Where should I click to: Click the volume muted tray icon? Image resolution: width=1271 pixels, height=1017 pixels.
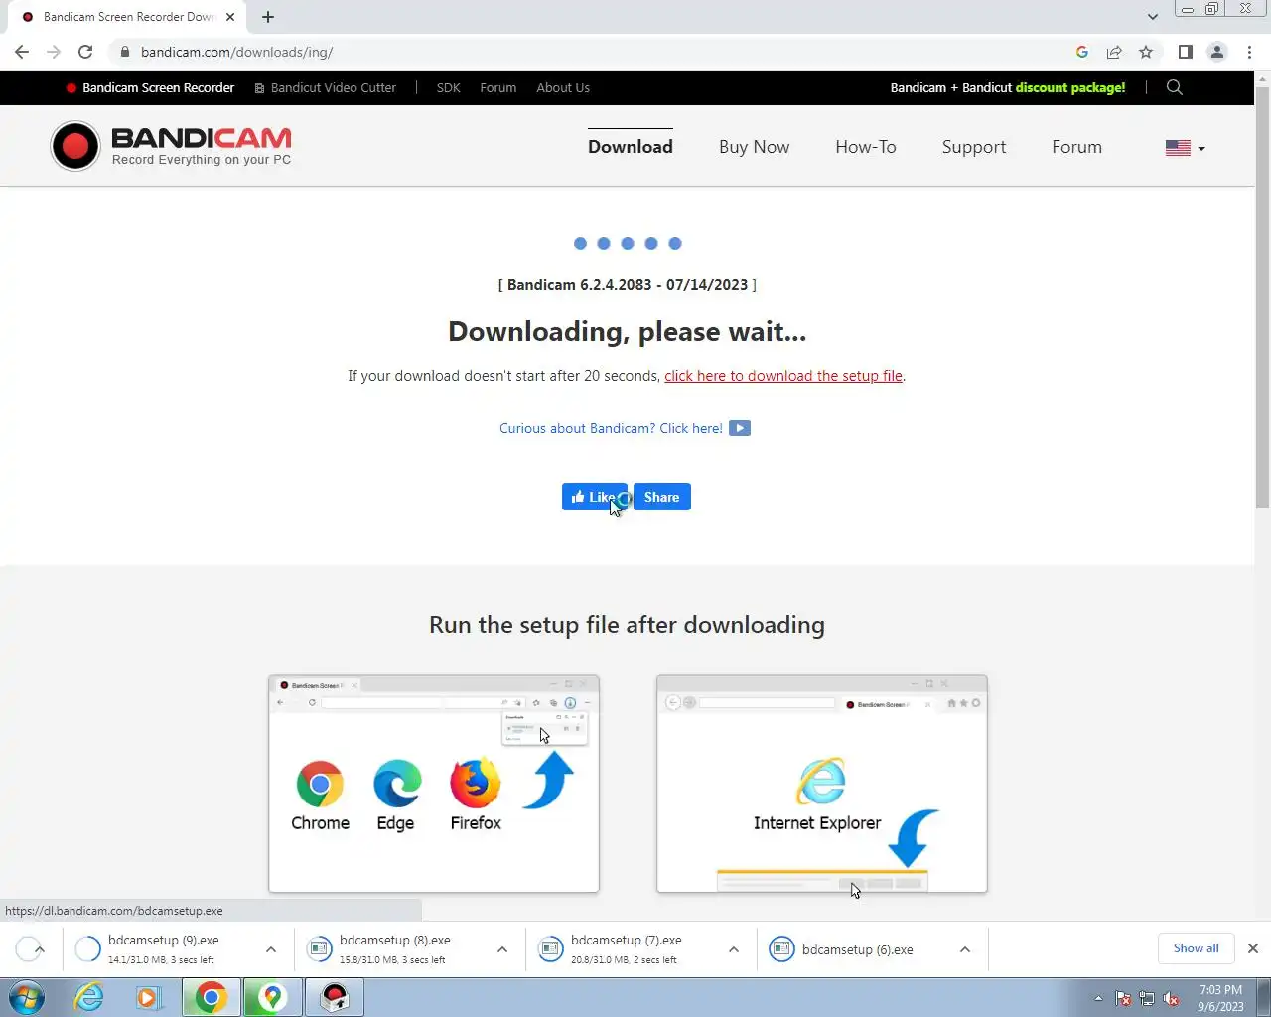point(1172,999)
